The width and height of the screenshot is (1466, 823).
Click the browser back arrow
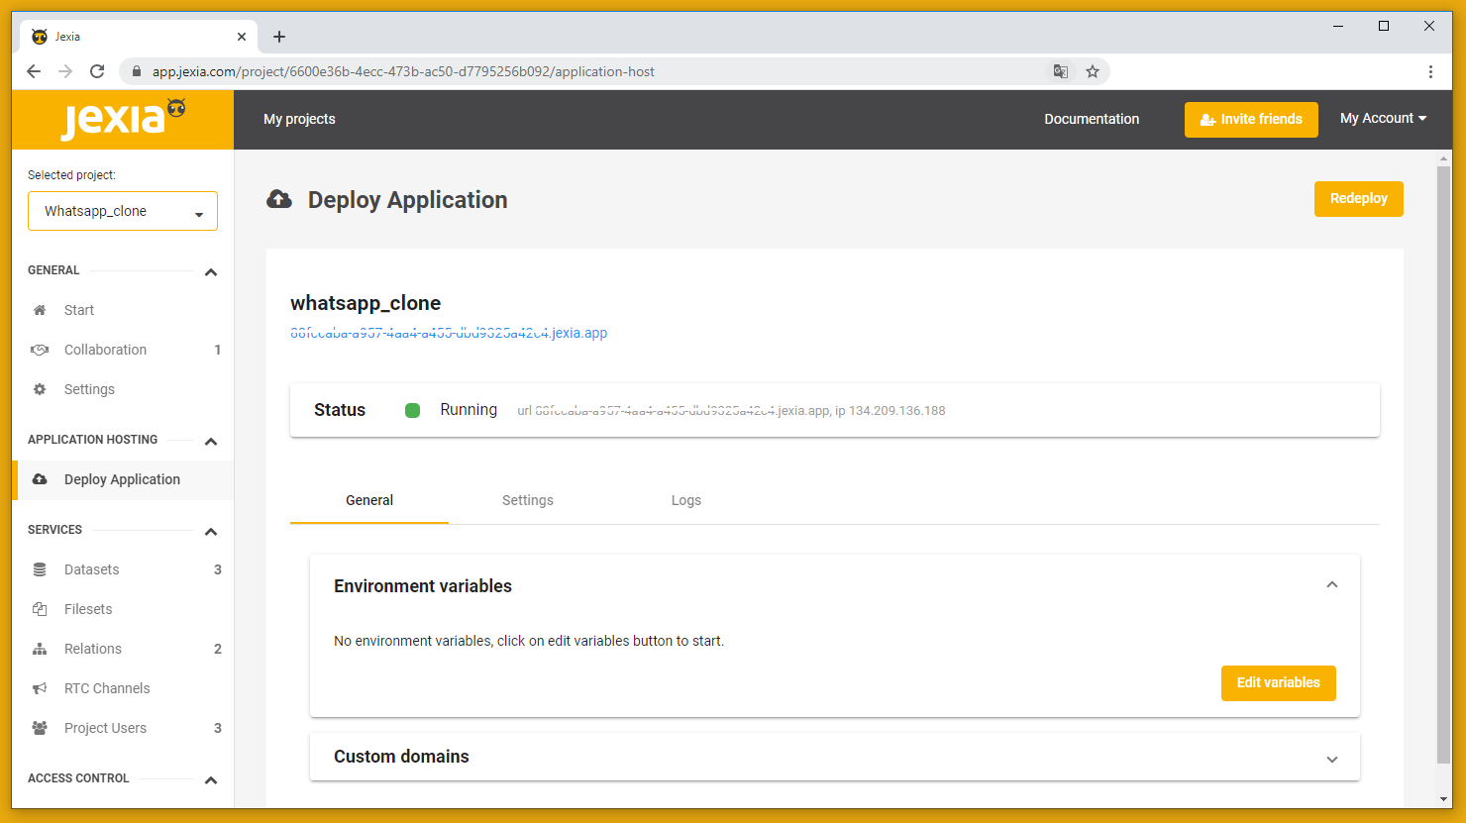(34, 71)
